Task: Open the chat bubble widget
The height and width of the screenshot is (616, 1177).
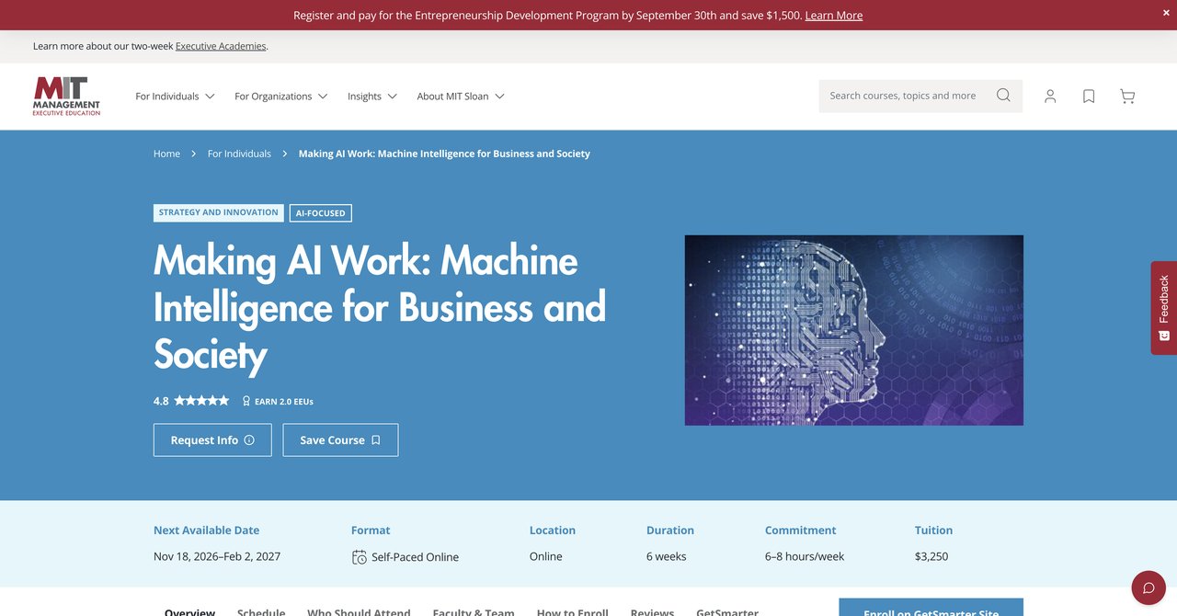Action: (1148, 587)
